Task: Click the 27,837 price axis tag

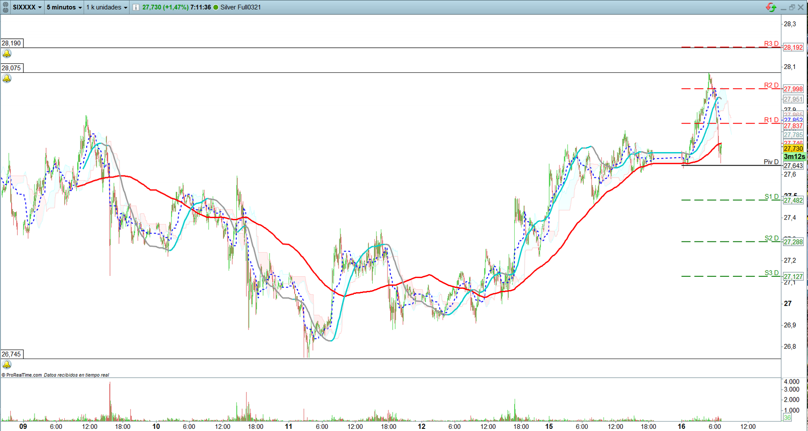Action: (x=793, y=126)
